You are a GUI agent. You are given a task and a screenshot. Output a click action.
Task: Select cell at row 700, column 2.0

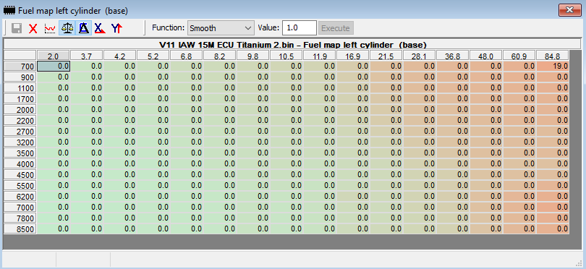(x=54, y=66)
